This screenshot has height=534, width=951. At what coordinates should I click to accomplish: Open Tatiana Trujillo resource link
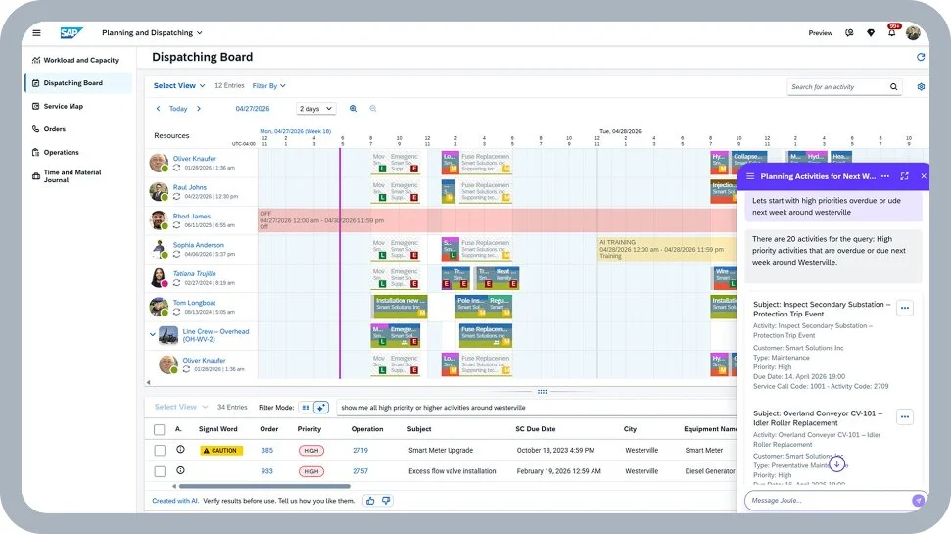(194, 273)
